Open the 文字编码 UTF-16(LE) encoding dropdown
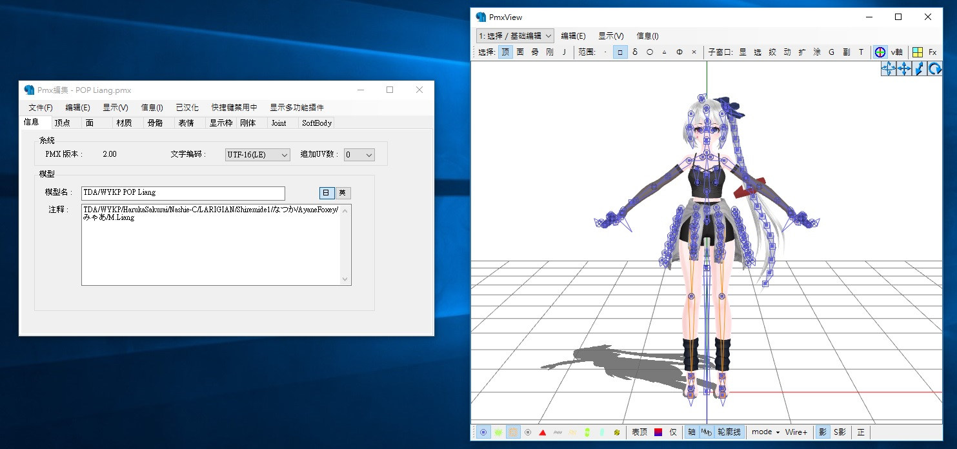 (x=257, y=154)
